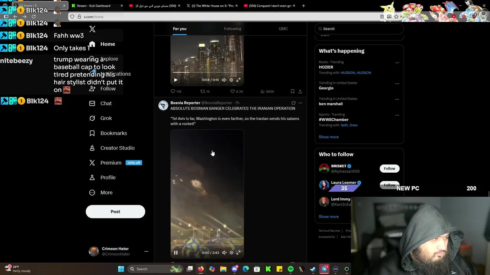The height and width of the screenshot is (275, 490).
Task: Unmute the 2:43 Bosnia Reporter video
Action: point(224,252)
